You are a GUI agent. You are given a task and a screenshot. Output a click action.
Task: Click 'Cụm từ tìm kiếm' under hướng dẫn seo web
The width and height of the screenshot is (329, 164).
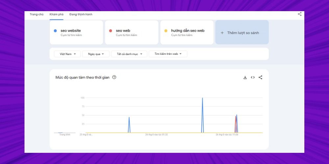(182, 35)
